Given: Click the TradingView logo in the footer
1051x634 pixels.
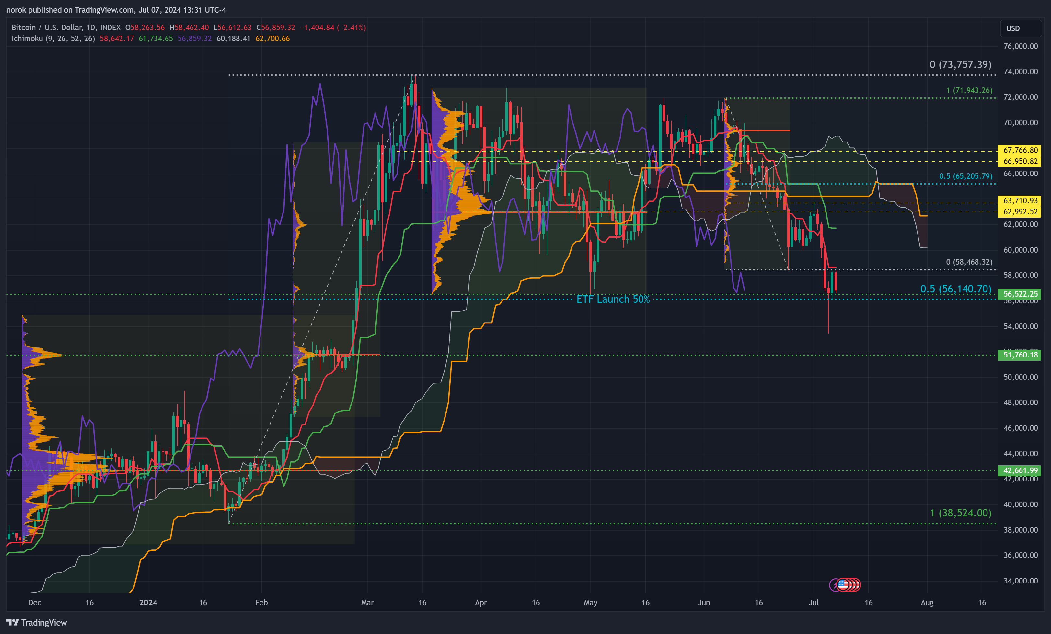Looking at the screenshot, I should (x=37, y=622).
